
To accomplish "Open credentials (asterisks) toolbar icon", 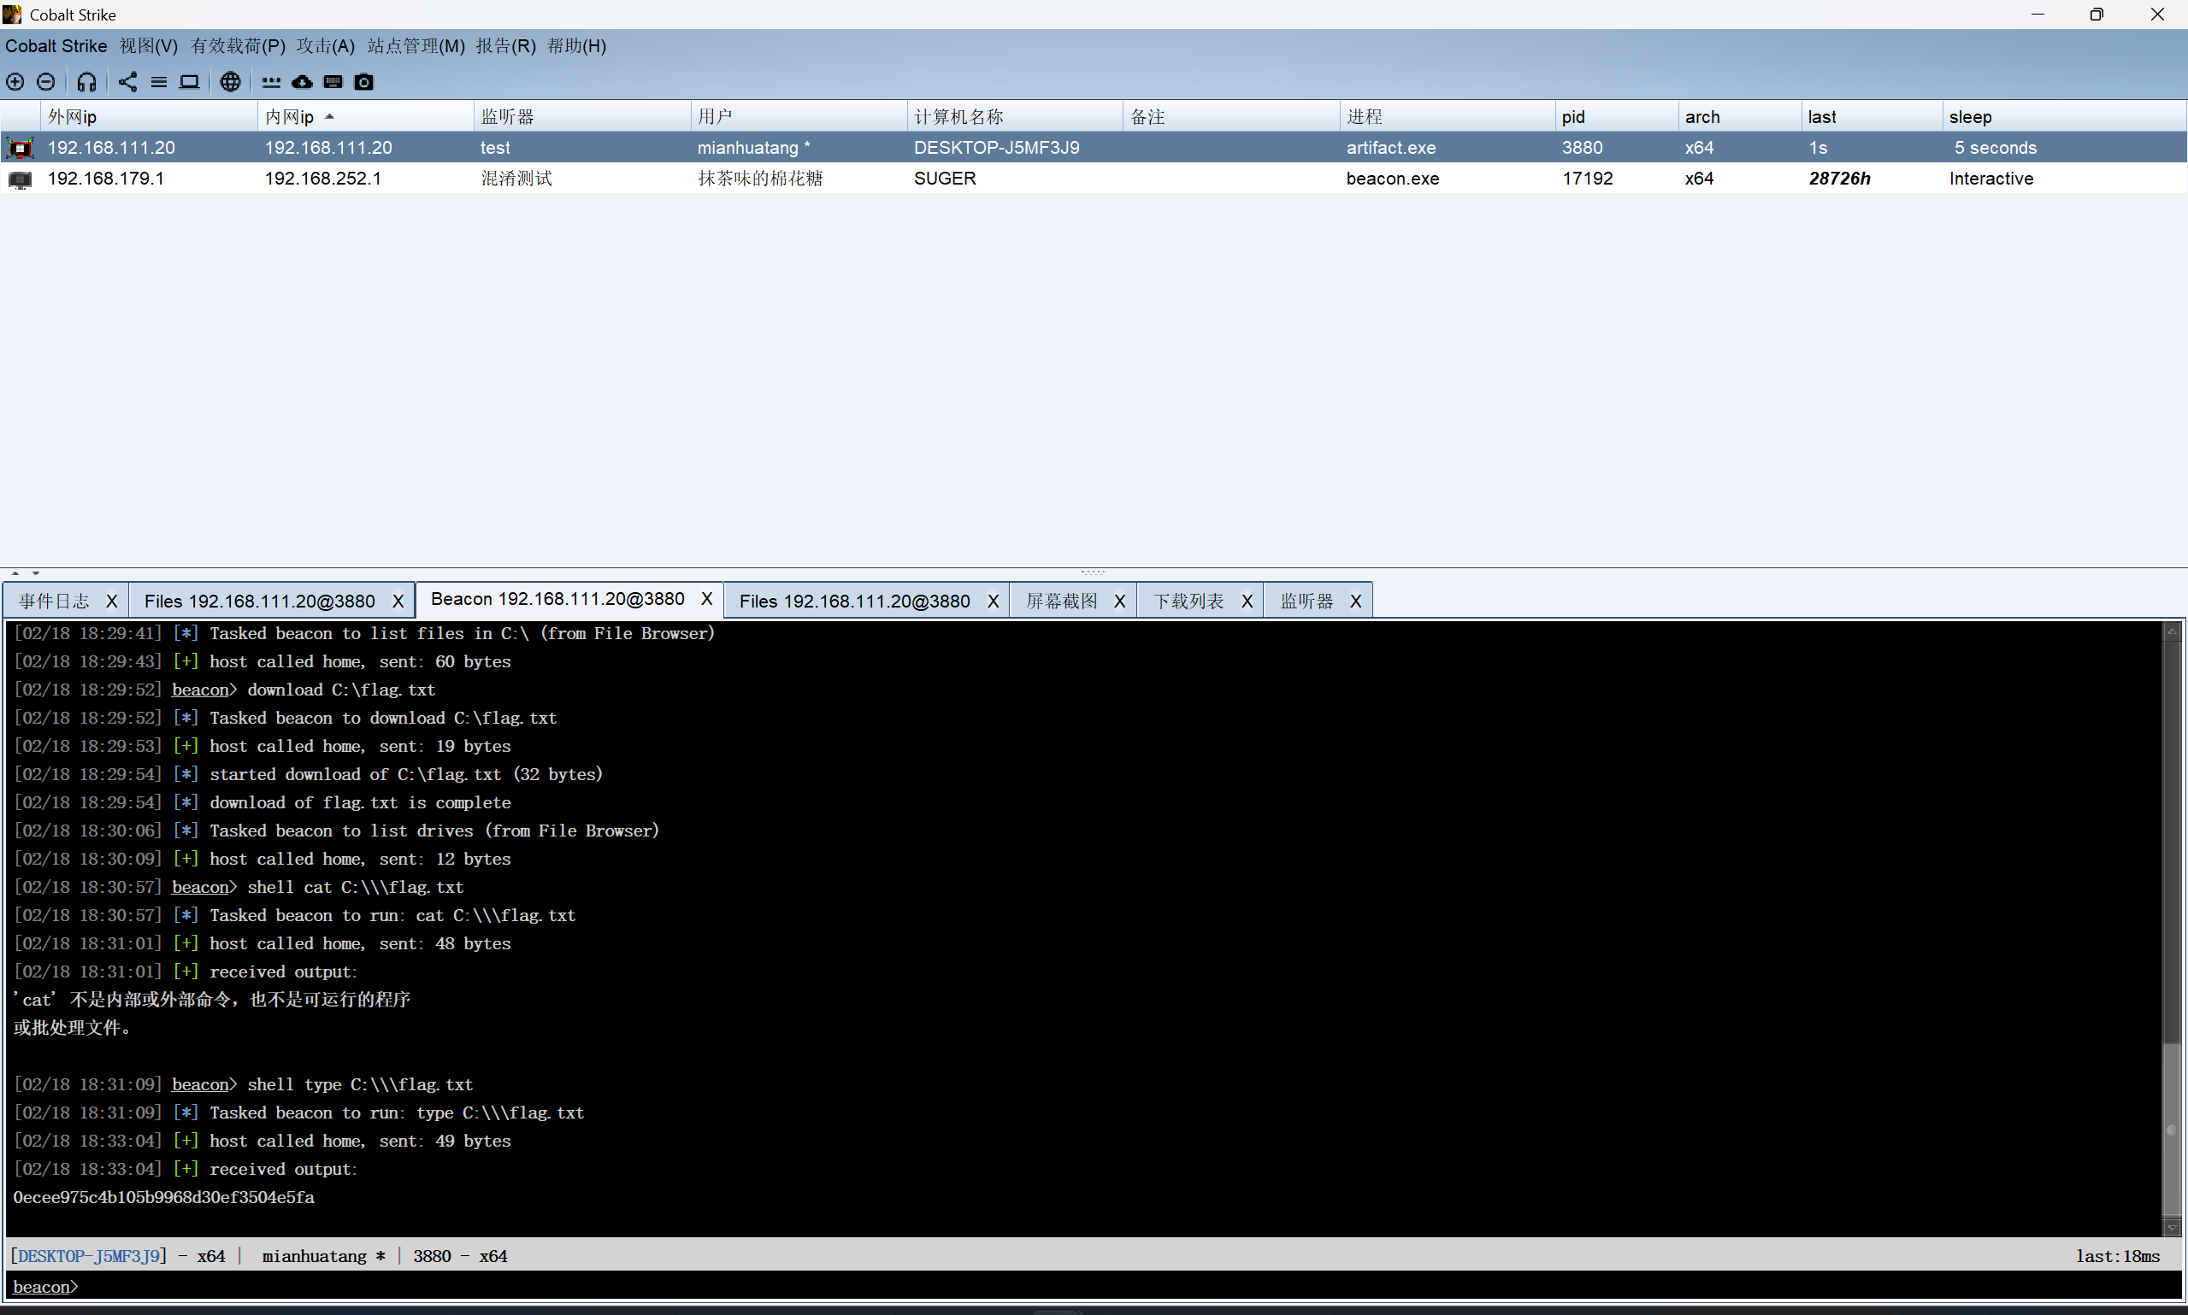I will coord(271,81).
